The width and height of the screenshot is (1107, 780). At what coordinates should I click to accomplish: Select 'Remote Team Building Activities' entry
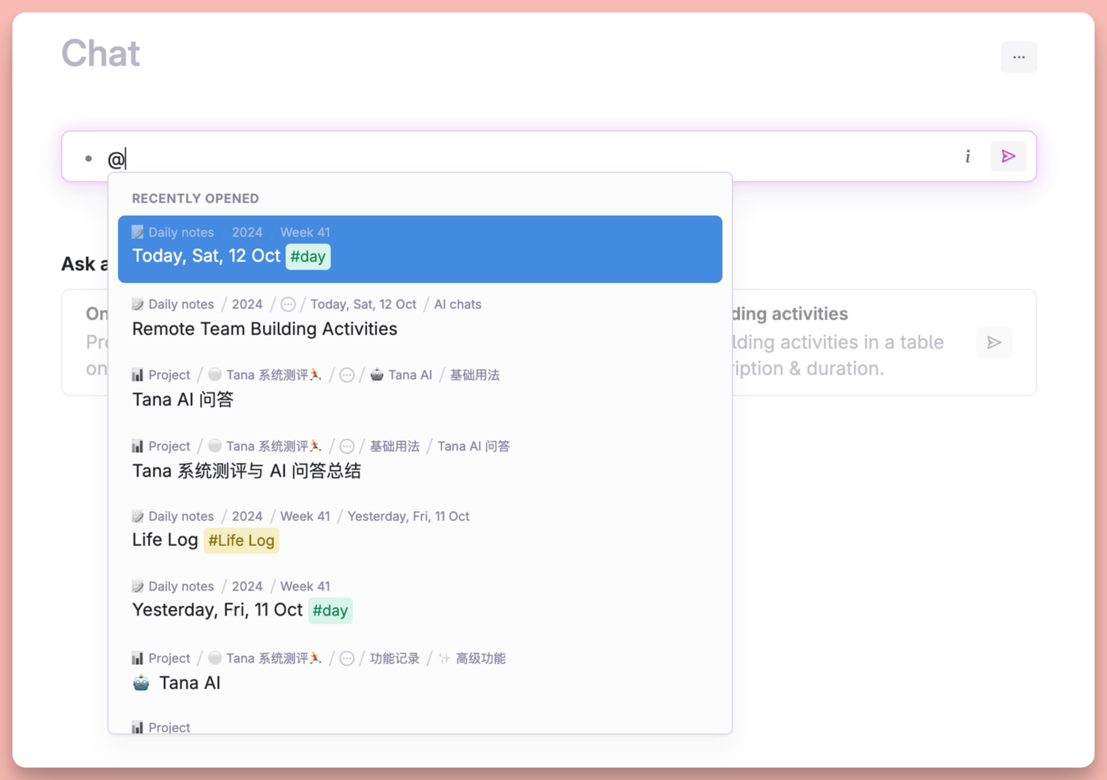[x=420, y=318]
